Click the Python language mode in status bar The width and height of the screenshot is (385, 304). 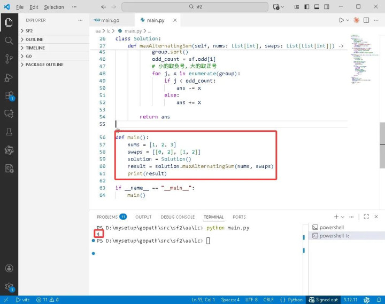pyautogui.click(x=295, y=300)
